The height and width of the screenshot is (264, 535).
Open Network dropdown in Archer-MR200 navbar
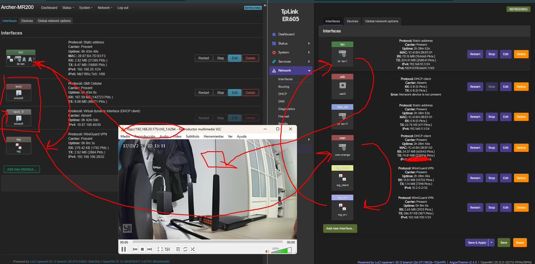pyautogui.click(x=105, y=8)
